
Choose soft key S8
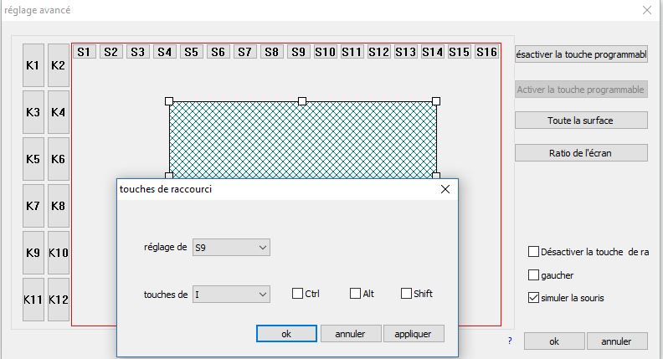tap(272, 52)
